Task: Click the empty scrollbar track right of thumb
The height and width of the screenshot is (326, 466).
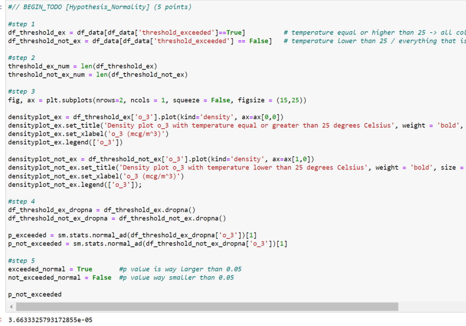Action: pos(431,307)
